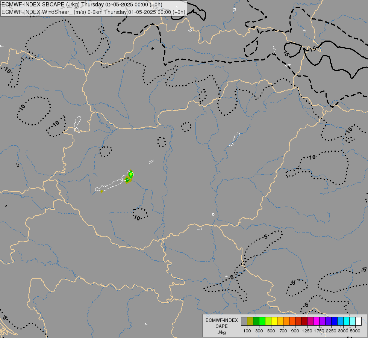Viewport: 368px width, 338px height.
Task: Click the '100' legend tick label
Action: pos(247,331)
